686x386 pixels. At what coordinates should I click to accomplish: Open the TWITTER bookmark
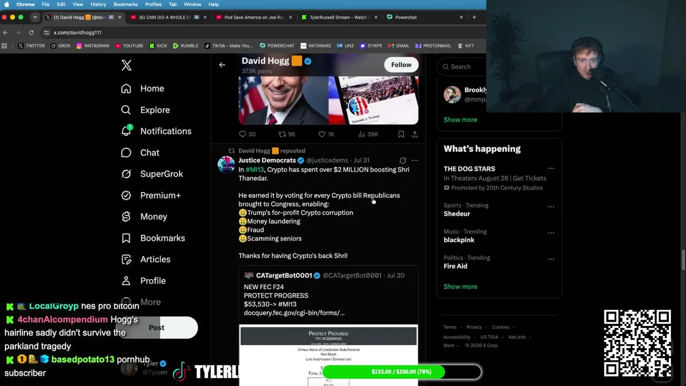point(31,46)
